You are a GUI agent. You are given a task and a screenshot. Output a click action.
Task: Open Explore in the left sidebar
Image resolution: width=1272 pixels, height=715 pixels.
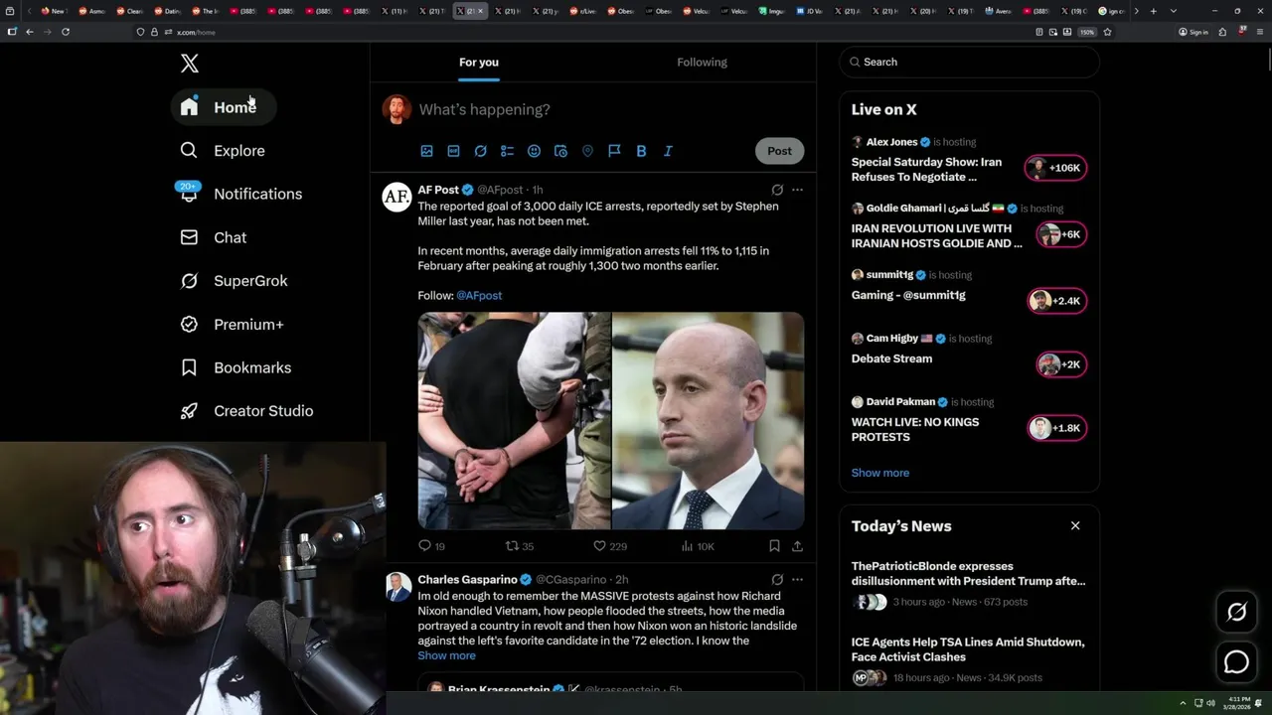223,151
